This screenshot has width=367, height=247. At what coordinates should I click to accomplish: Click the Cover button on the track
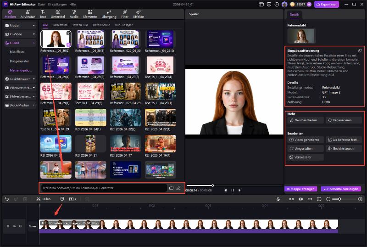[x=33, y=226]
